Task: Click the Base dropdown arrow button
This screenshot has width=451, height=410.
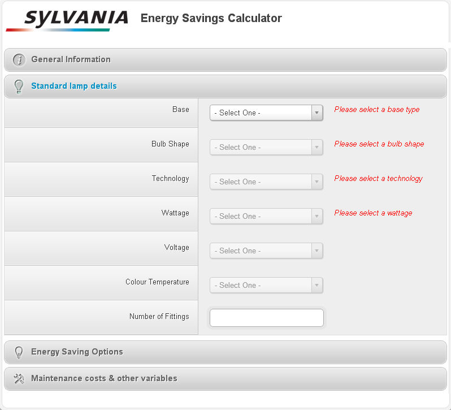Action: coord(317,113)
